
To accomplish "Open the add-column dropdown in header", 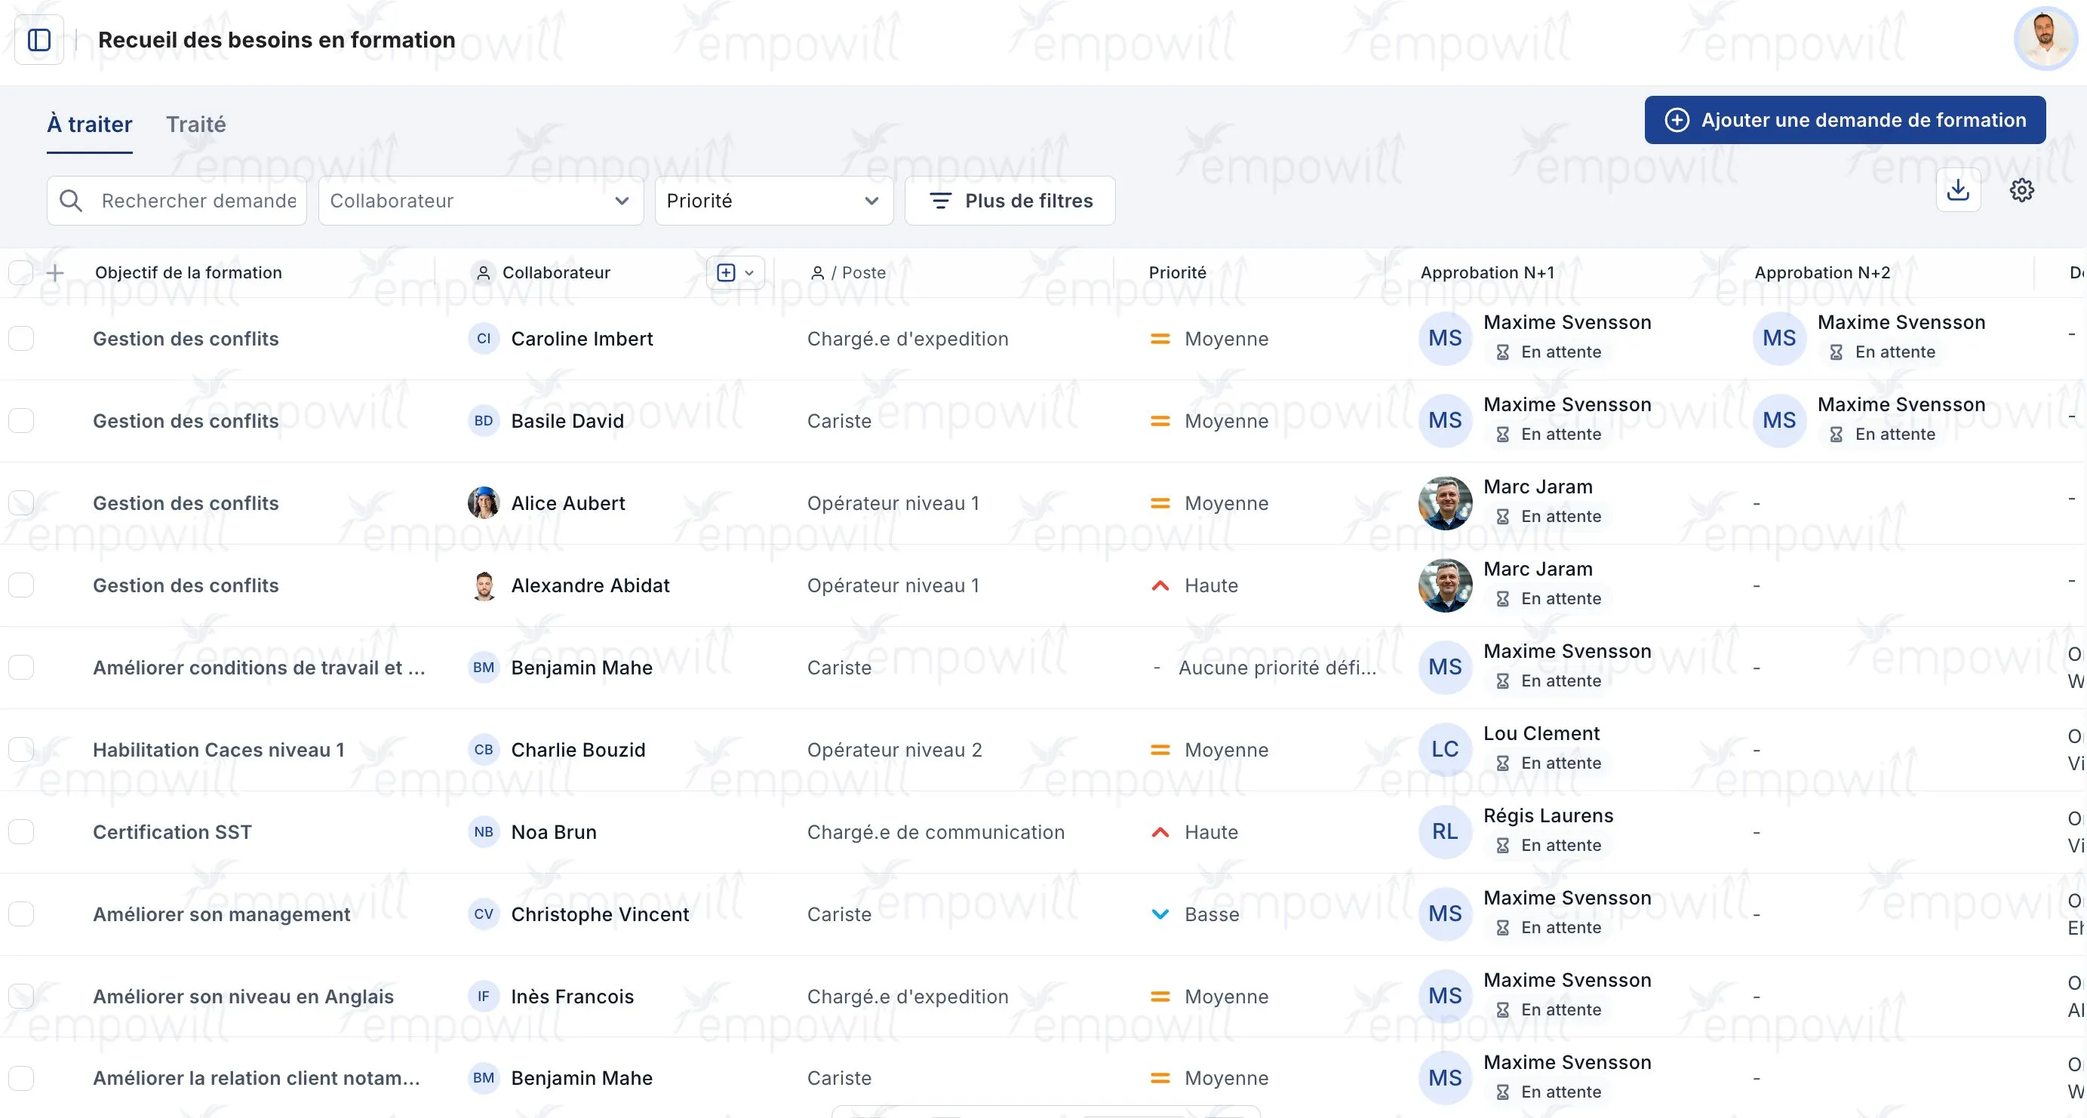I will 735,273.
